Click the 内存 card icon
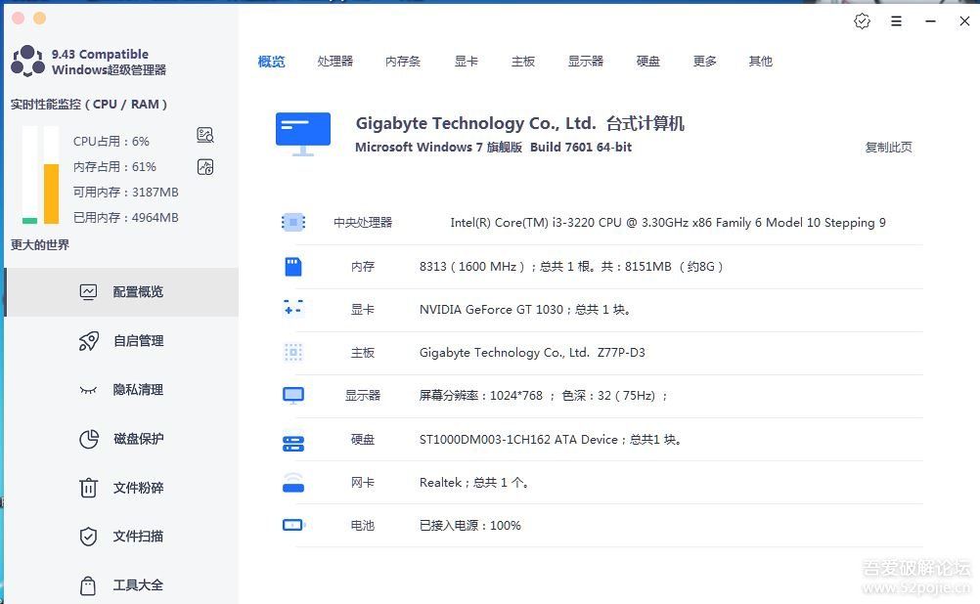The width and height of the screenshot is (980, 604). tap(293, 267)
